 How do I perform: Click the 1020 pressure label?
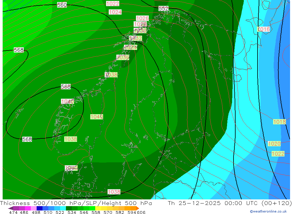coord(274,144)
